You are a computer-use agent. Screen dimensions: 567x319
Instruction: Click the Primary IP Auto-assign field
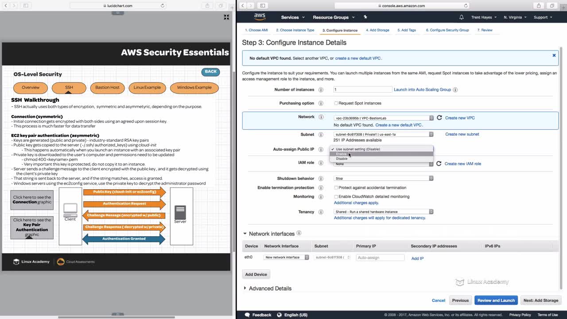(380, 257)
